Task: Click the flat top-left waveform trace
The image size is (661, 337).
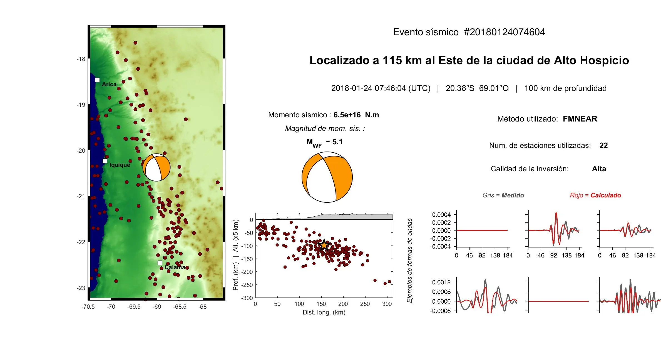Action: click(x=482, y=231)
